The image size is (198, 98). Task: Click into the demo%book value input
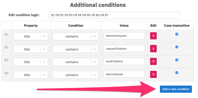(124, 74)
